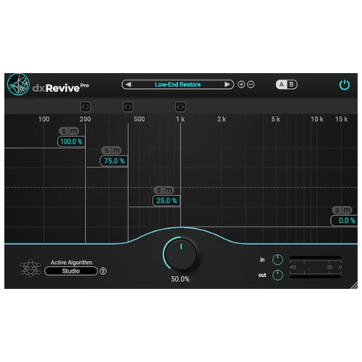Click the 200 Hz crossover handle
This screenshot has width=362, height=362.
(x=85, y=106)
